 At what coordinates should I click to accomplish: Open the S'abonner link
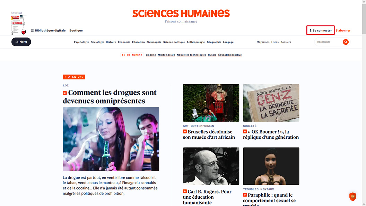point(343,31)
